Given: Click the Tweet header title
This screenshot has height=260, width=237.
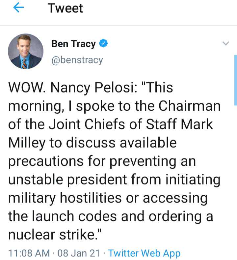Looking at the screenshot, I should [x=65, y=9].
